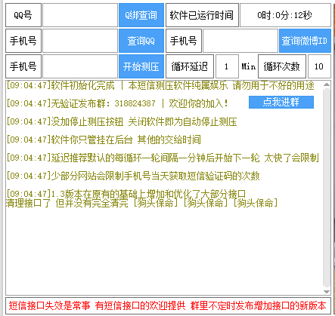This screenshot has height=316, width=335.
Task: Focus the 手机号 field beside 开始测压
Action: click(80, 66)
